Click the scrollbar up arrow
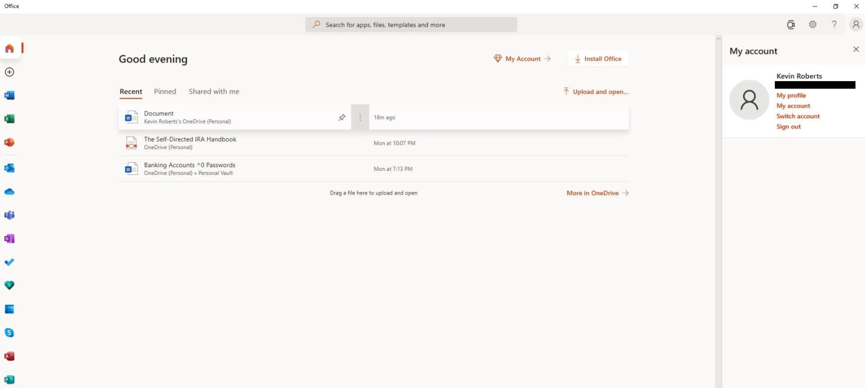 (718, 39)
